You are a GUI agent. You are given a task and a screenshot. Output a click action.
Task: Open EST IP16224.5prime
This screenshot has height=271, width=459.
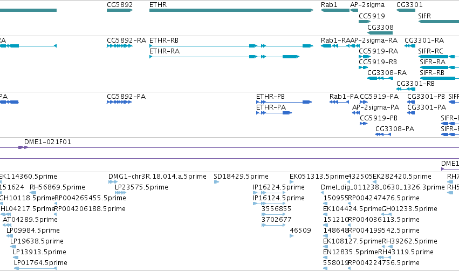tap(279, 187)
